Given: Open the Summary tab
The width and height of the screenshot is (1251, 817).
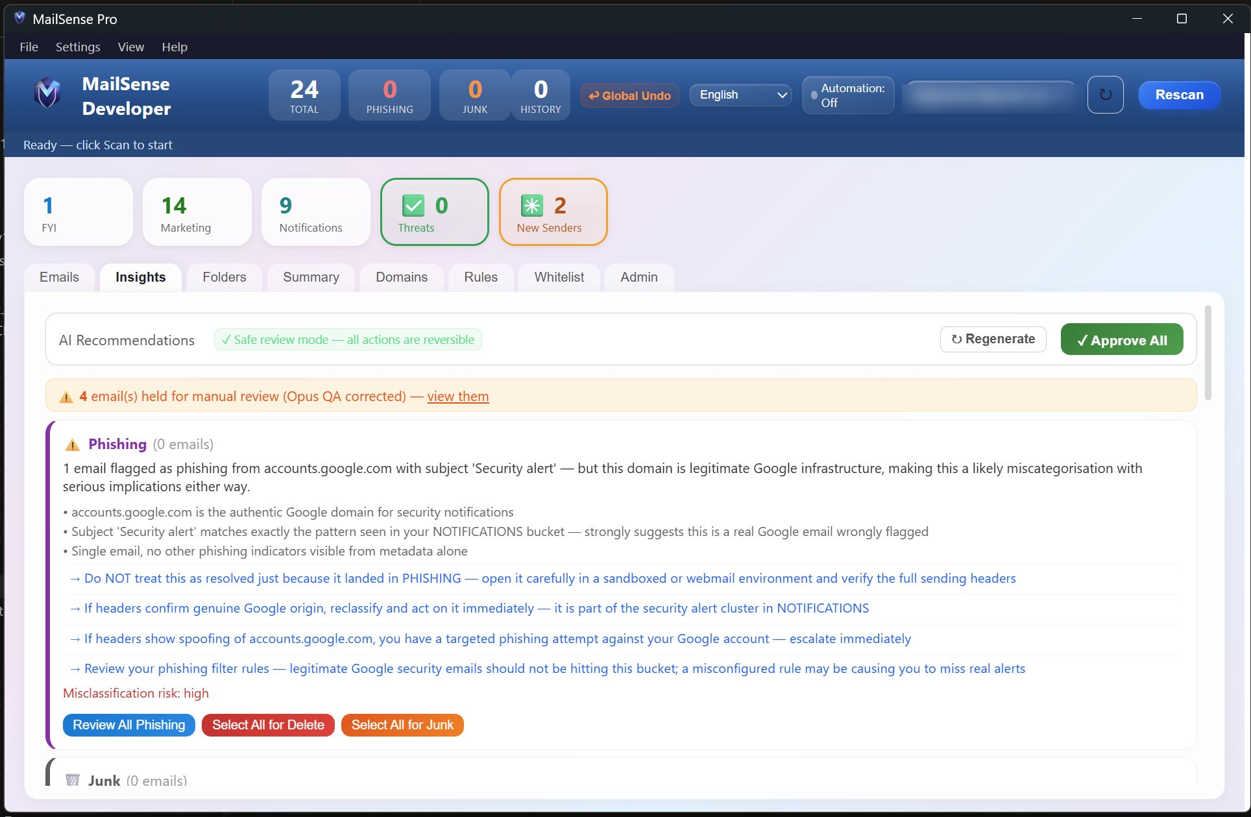Looking at the screenshot, I should [311, 277].
